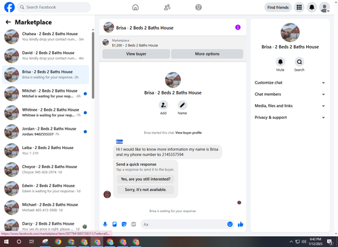Click the Name pencil icon
The width and height of the screenshot is (338, 247).
point(183,105)
